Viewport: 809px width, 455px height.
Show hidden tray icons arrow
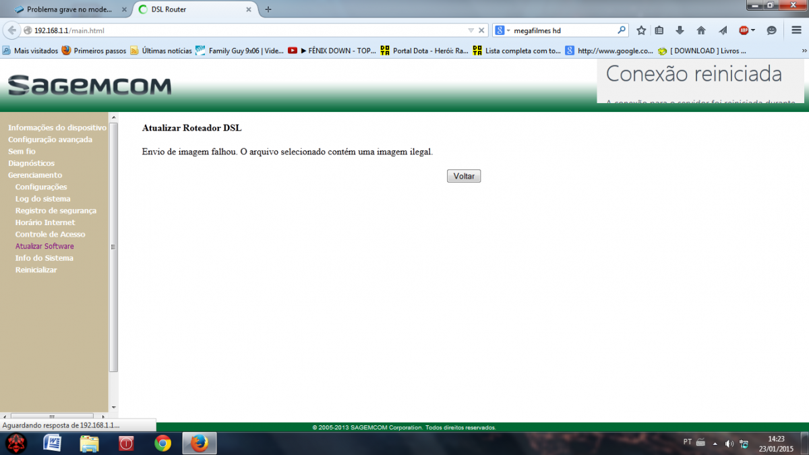click(x=715, y=444)
